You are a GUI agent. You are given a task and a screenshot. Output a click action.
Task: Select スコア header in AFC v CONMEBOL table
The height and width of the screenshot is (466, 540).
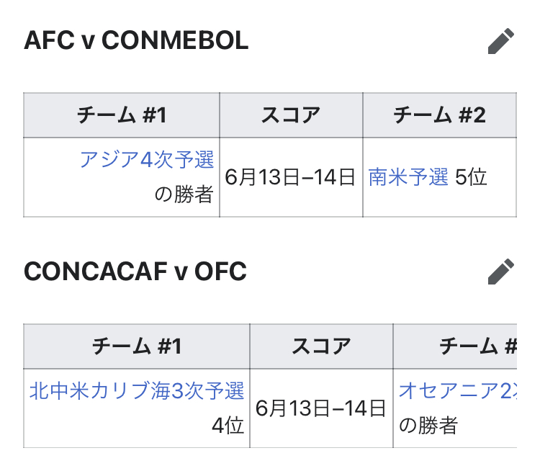click(x=291, y=115)
